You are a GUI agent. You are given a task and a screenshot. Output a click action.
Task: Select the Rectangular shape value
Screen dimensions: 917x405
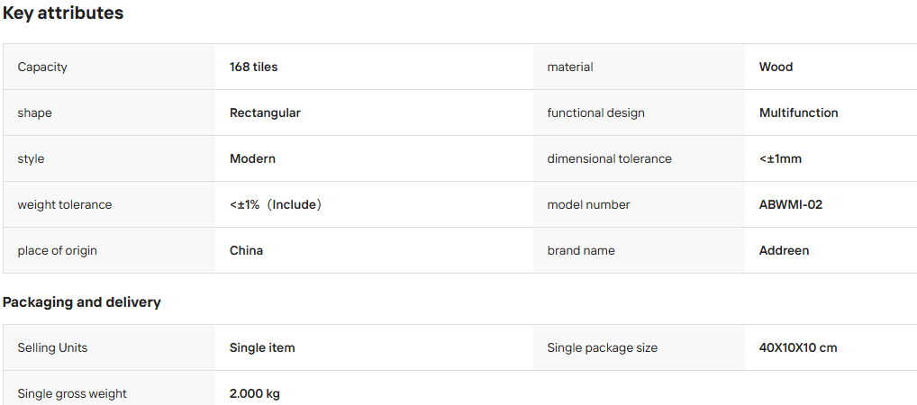265,112
